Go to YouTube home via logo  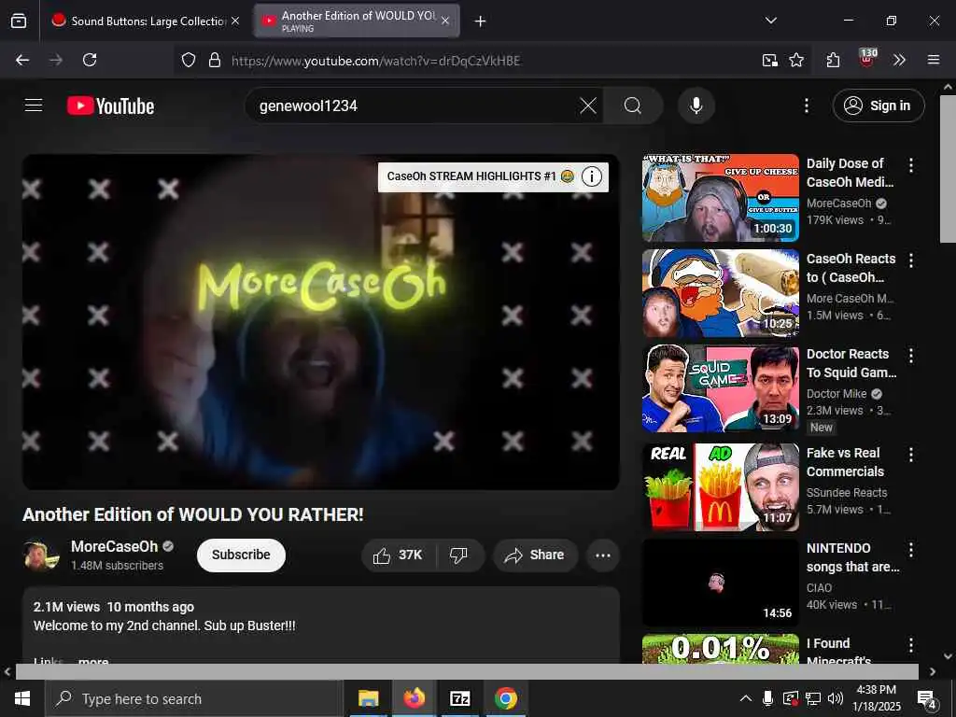tap(110, 106)
